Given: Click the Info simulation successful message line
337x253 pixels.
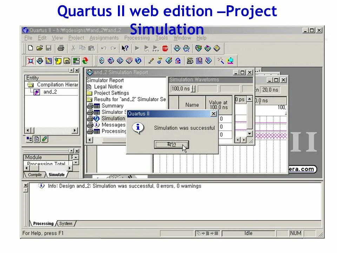Looking at the screenshot, I should click(120, 186).
